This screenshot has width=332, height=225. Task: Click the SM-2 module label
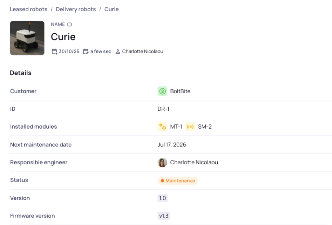(x=205, y=127)
